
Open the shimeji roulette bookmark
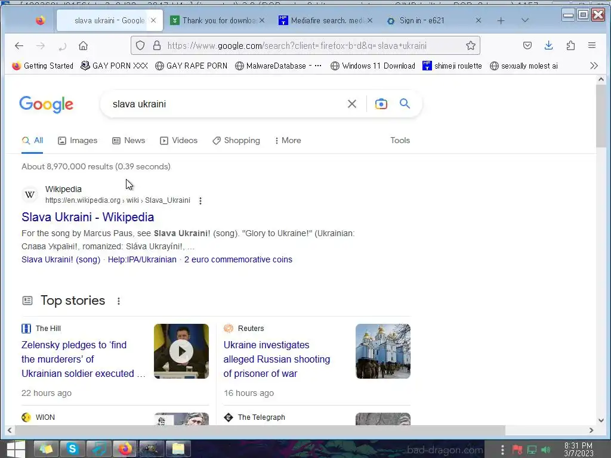click(x=452, y=66)
